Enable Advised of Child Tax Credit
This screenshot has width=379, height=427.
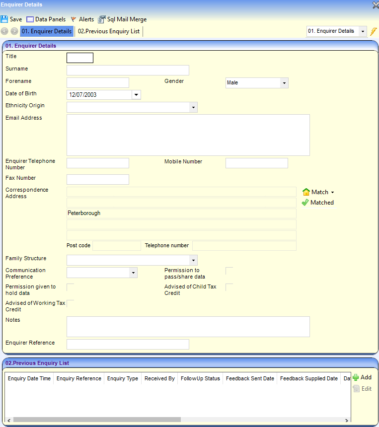[229, 287]
